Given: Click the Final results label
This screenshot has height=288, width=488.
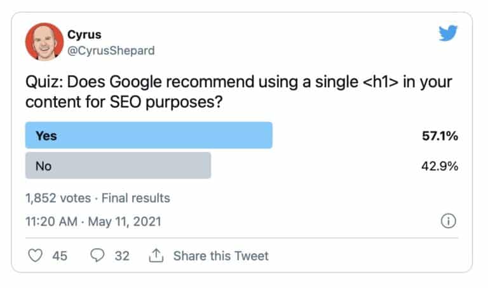Looking at the screenshot, I should (137, 198).
